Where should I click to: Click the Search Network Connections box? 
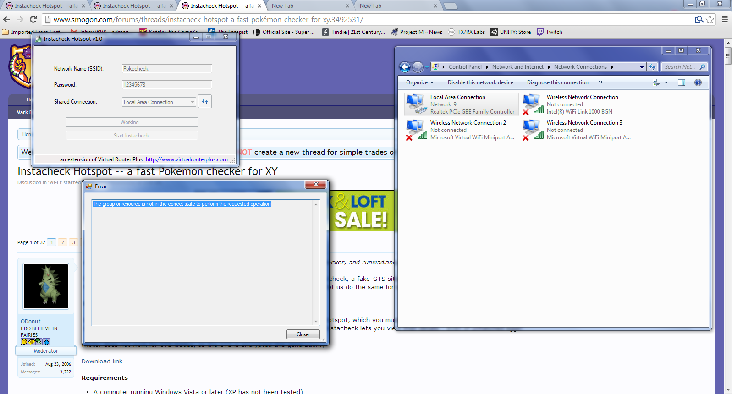tap(684, 67)
